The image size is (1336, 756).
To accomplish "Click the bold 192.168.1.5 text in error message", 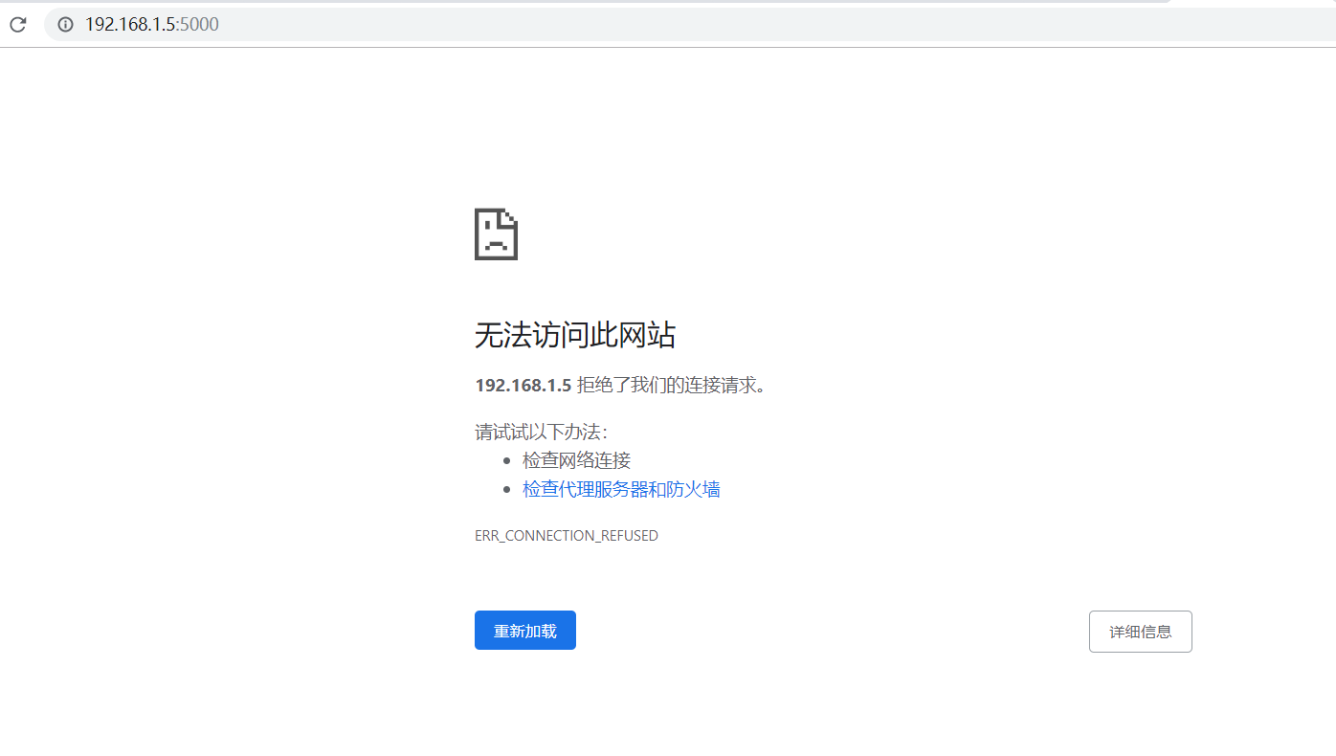I will pos(523,384).
